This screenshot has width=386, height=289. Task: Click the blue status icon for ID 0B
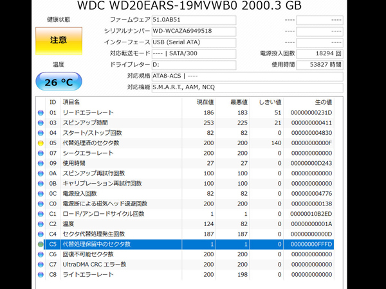tap(41, 184)
